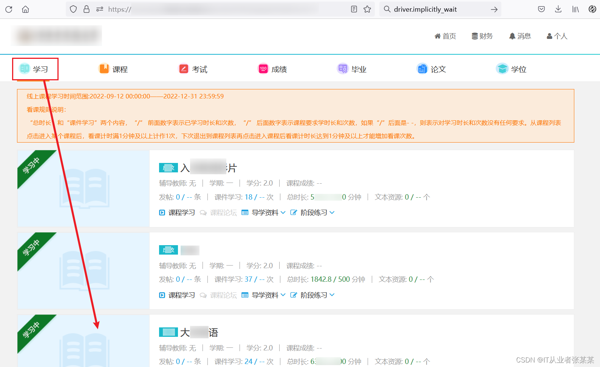Open the 毕业 tab
600x367 pixels.
tap(352, 69)
